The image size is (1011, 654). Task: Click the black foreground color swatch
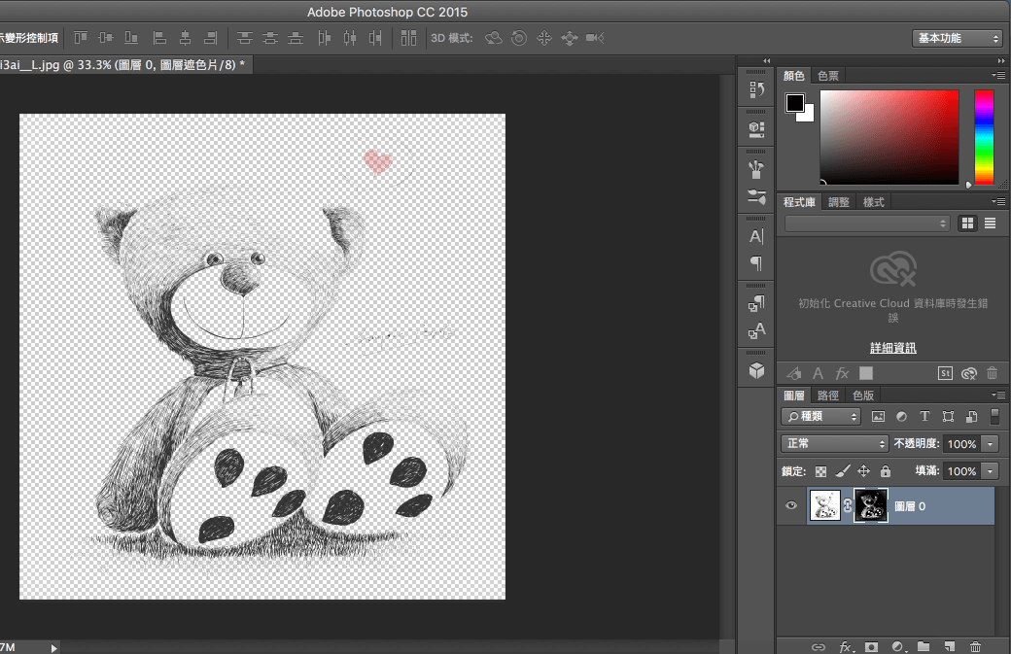pyautogui.click(x=795, y=102)
